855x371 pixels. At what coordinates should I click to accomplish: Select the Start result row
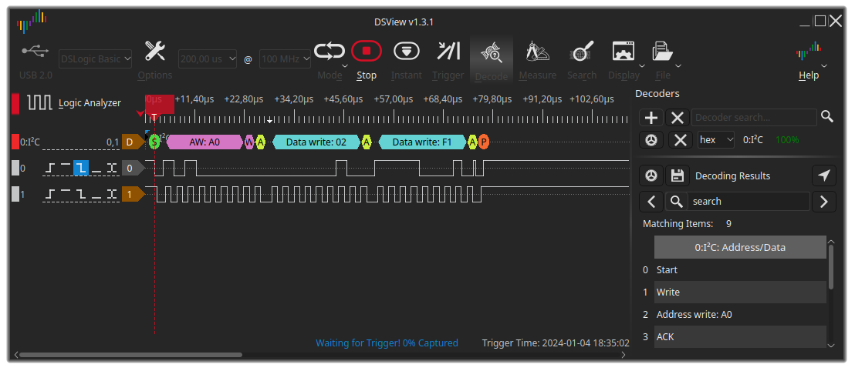click(740, 270)
